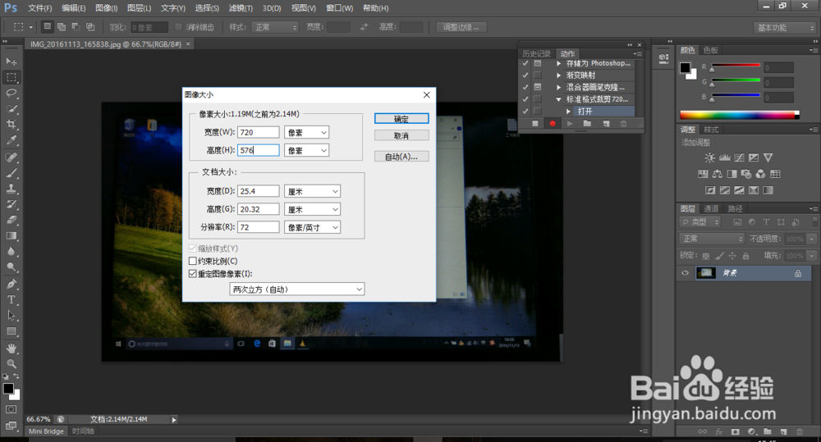The image size is (821, 442).
Task: Select the Gradient tool
Action: pos(11,236)
